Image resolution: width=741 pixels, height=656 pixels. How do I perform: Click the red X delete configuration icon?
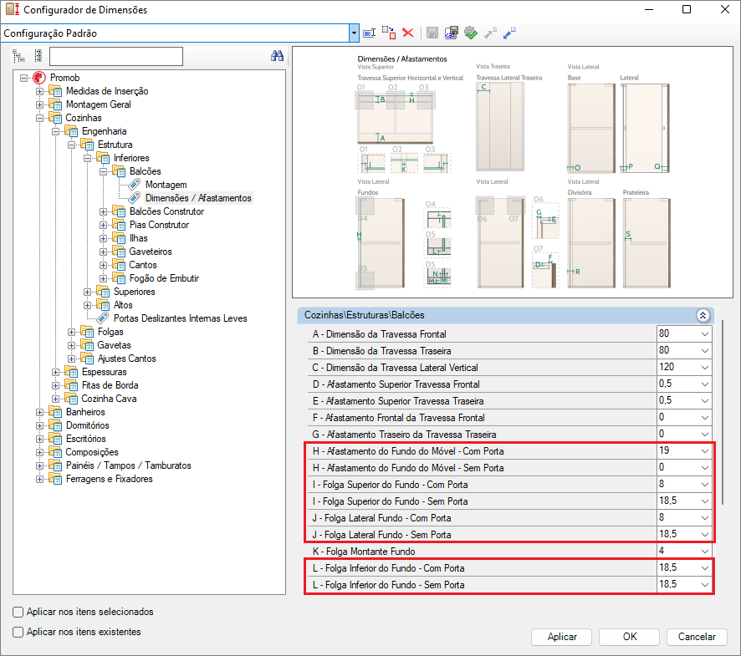(x=408, y=33)
